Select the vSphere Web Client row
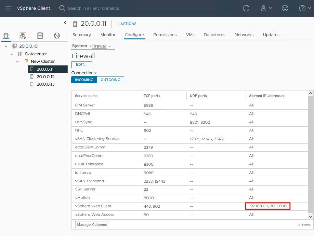 pos(190,206)
